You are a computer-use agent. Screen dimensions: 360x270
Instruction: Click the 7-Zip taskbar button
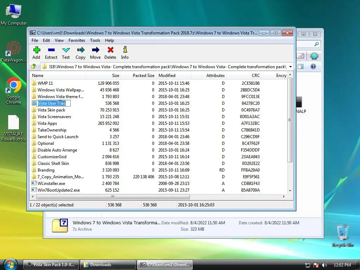pos(165,265)
